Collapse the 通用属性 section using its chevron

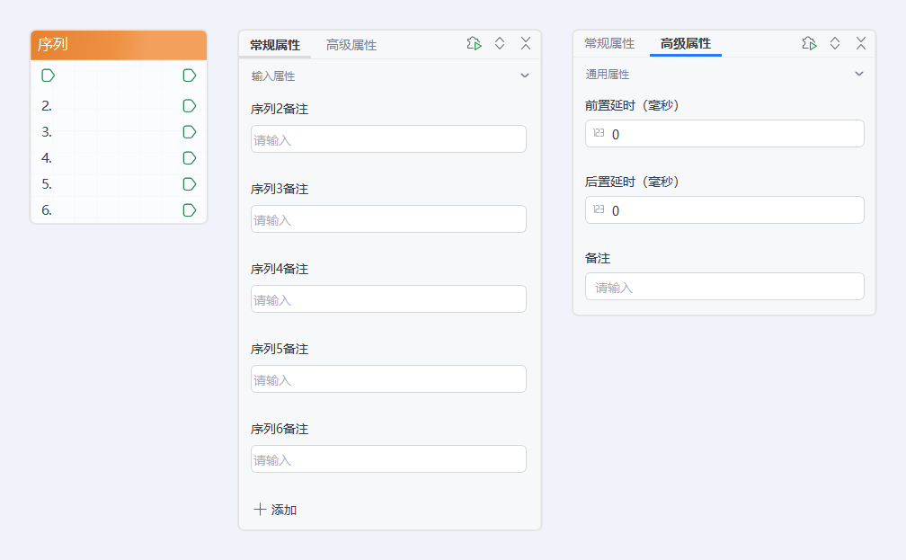pyautogui.click(x=859, y=75)
